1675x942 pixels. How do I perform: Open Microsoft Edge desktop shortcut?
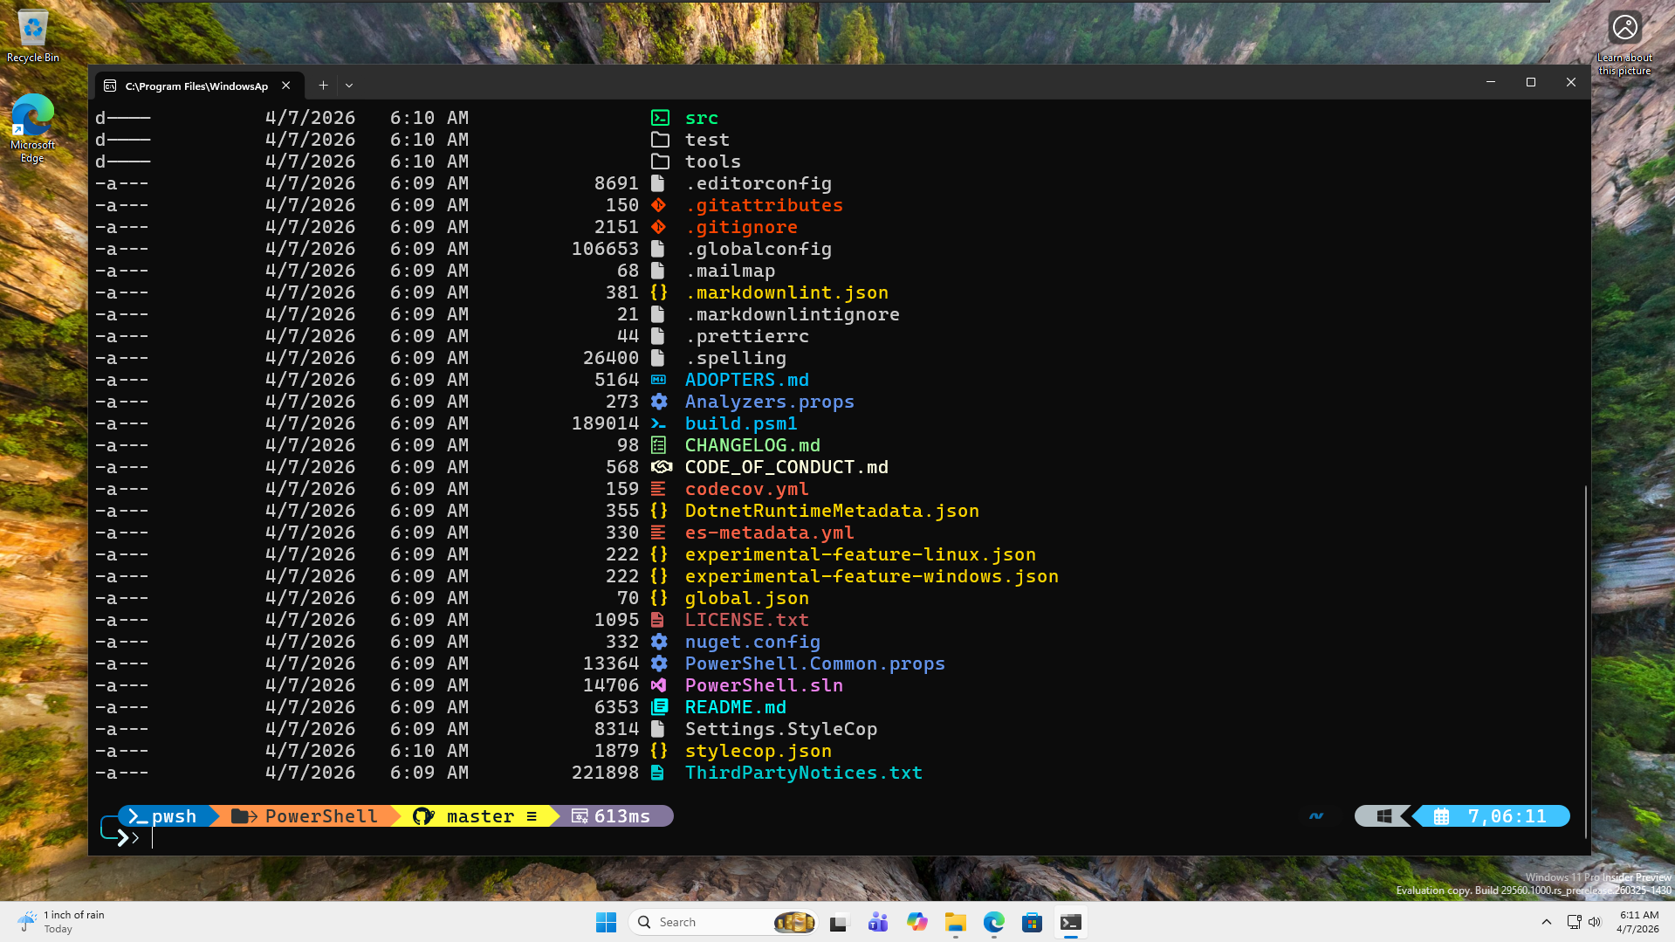point(33,129)
